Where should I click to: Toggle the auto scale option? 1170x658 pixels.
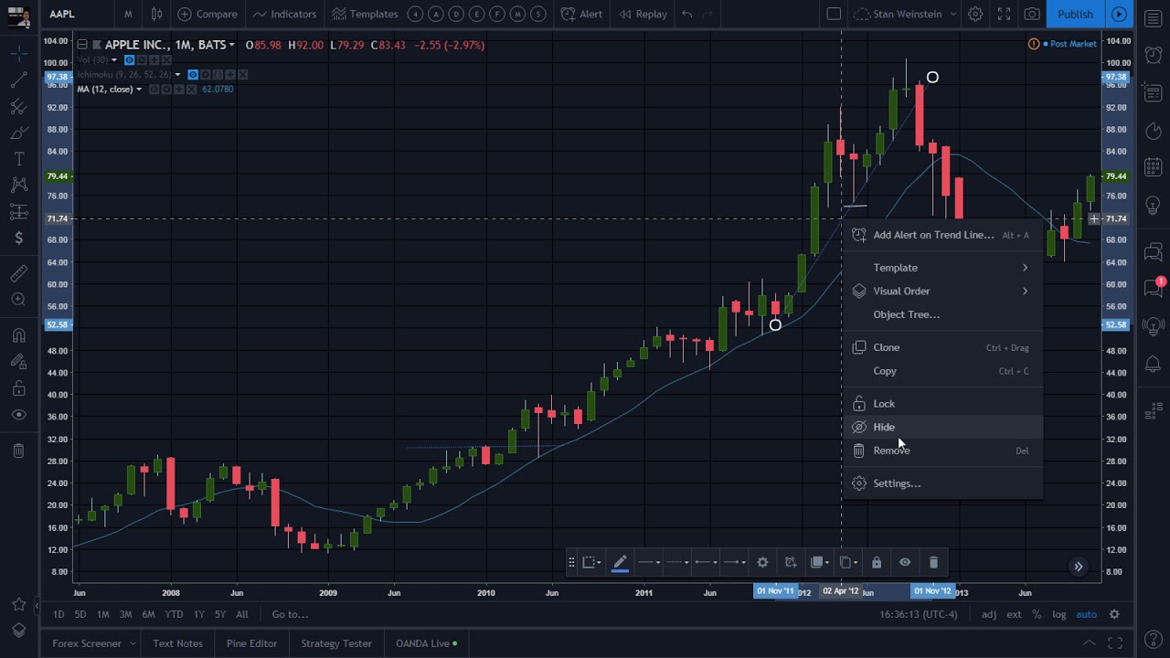1086,614
